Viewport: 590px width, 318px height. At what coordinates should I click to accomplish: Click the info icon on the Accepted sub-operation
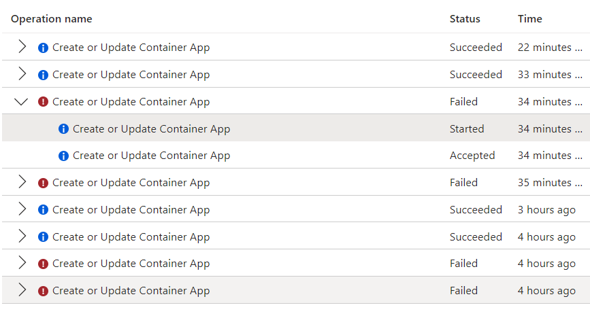pos(63,156)
